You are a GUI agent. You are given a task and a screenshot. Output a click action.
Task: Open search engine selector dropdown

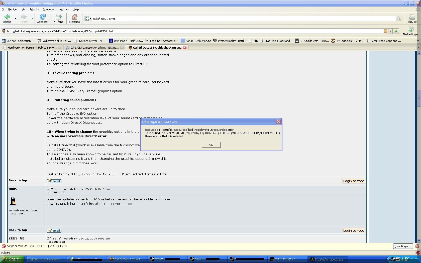88,19
